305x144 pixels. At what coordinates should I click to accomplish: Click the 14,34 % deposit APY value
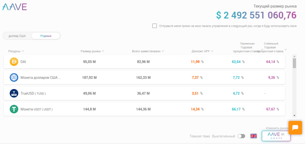click(197, 109)
